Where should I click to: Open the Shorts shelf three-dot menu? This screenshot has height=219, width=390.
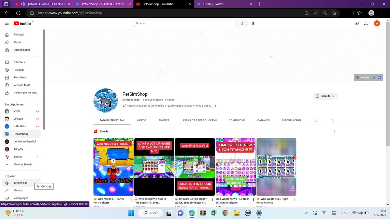coord(334,131)
